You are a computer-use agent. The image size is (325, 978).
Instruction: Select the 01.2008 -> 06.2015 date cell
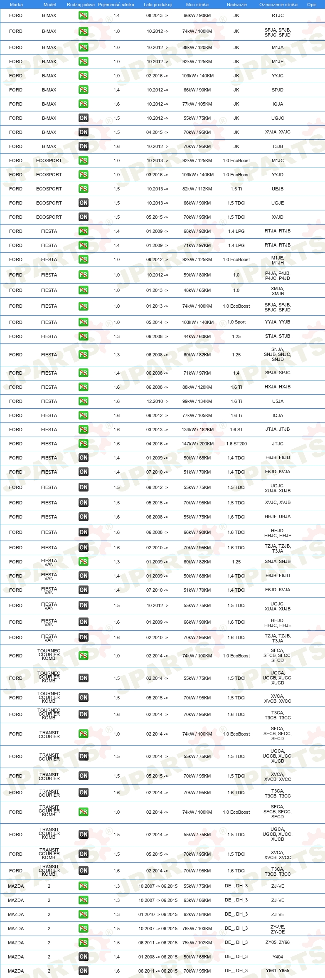[x=158, y=957]
